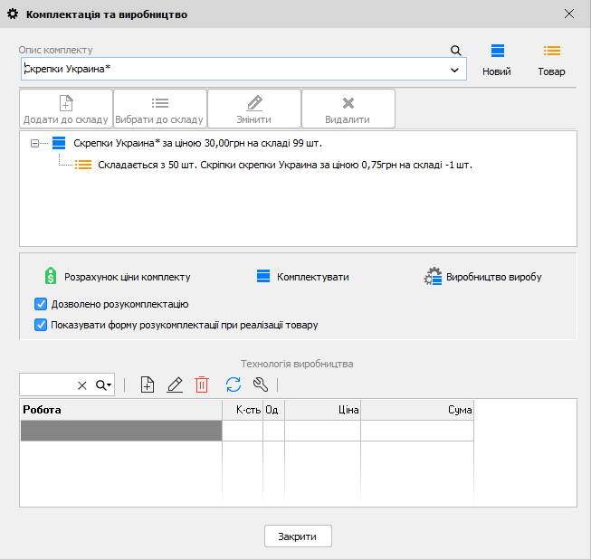Open the wrench settings icon
Image resolution: width=591 pixels, height=560 pixels.
coord(260,384)
